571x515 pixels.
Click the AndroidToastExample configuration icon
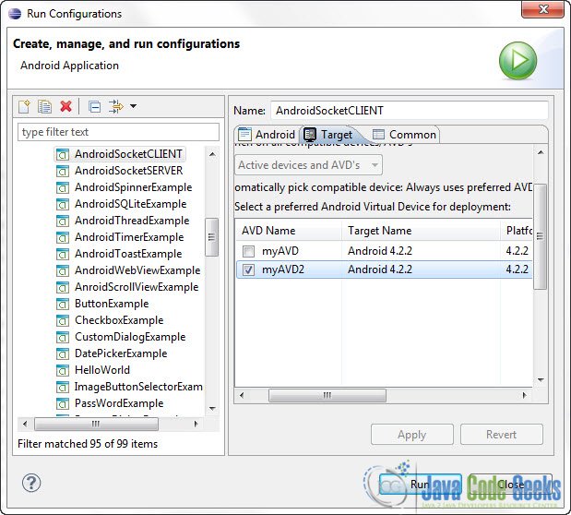63,254
